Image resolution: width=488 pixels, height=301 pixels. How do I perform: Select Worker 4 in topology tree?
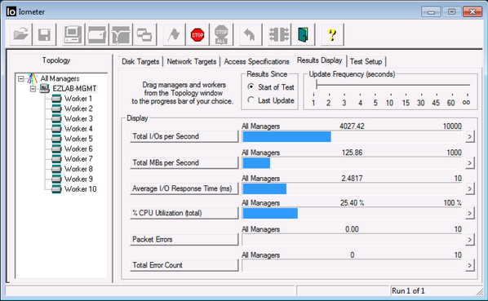tap(78, 129)
